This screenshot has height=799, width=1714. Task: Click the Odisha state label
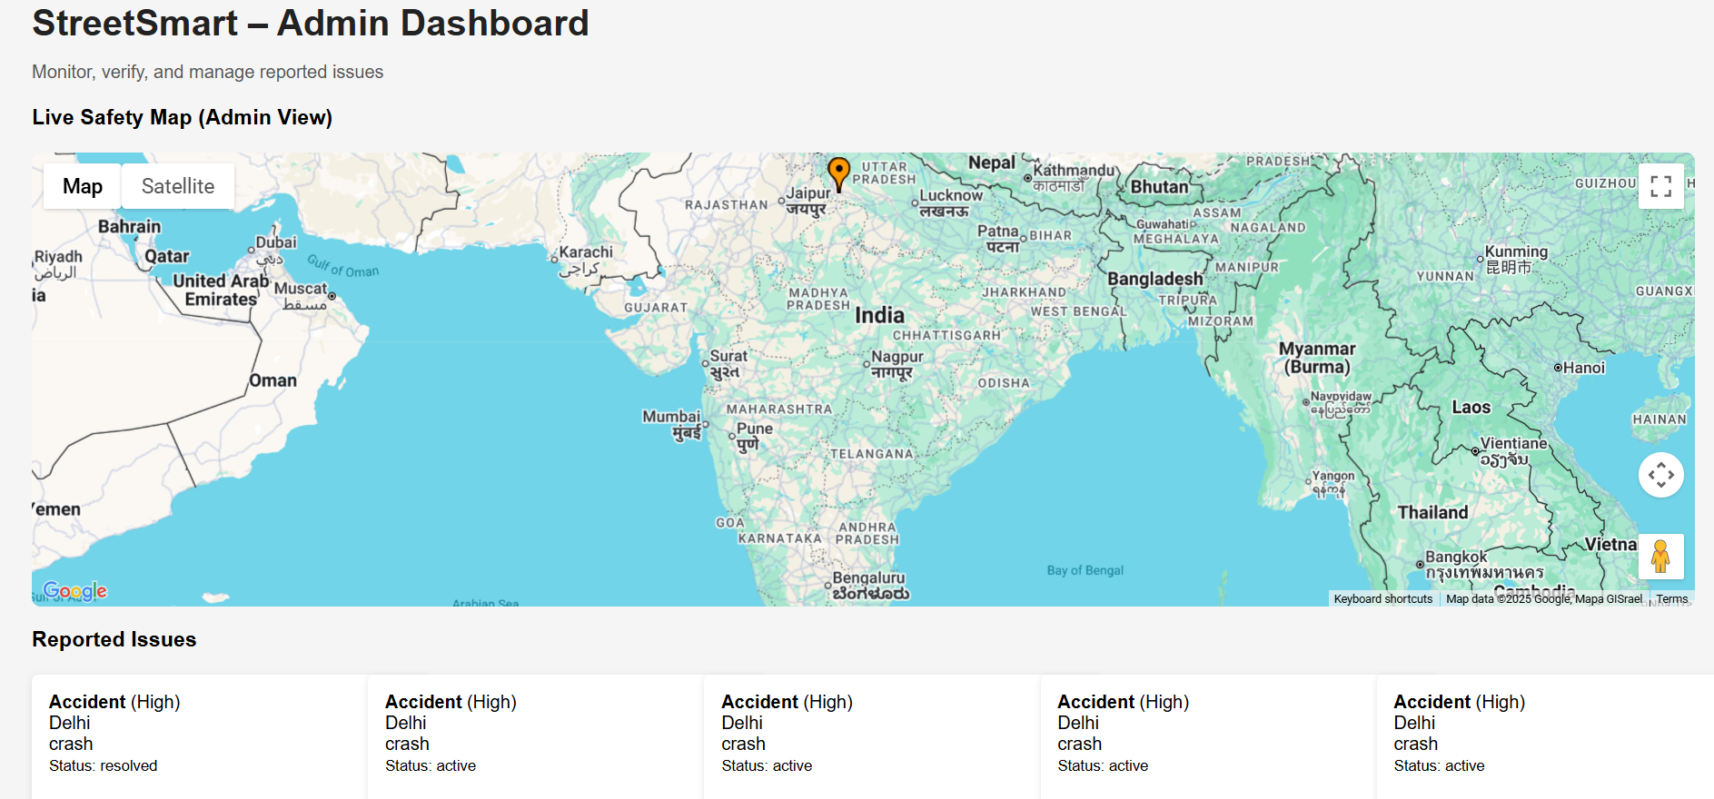1004,383
